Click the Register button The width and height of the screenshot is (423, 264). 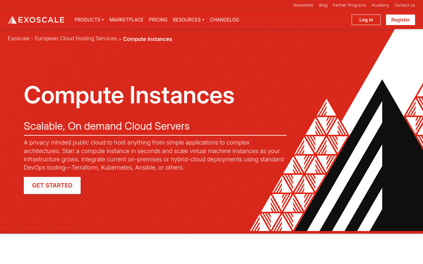coord(401,20)
